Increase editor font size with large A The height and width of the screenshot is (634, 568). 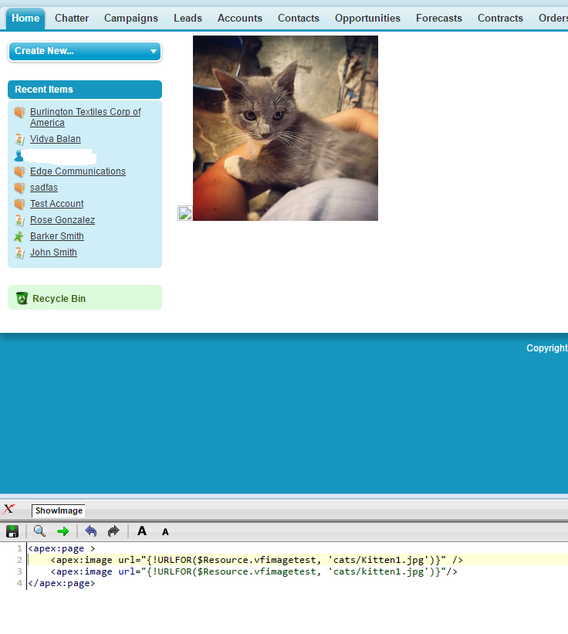(x=142, y=531)
